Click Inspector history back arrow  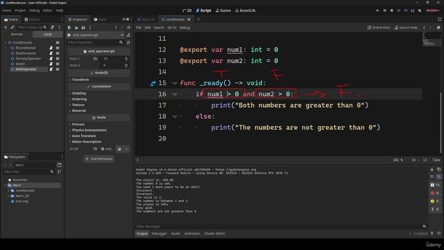(116, 28)
